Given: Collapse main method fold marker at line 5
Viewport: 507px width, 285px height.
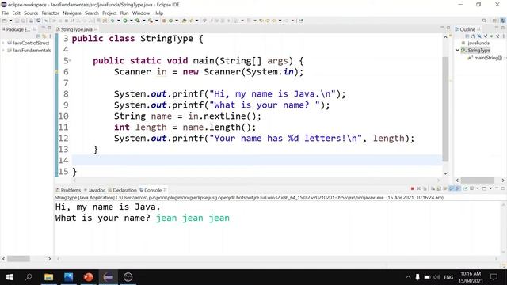Looking at the screenshot, I should coord(71,60).
